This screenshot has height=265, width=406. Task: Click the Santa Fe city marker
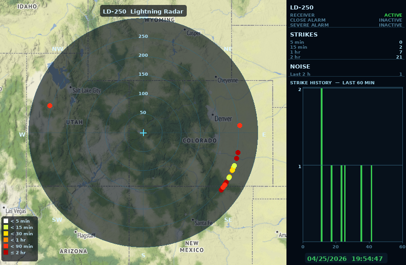pos(193,220)
